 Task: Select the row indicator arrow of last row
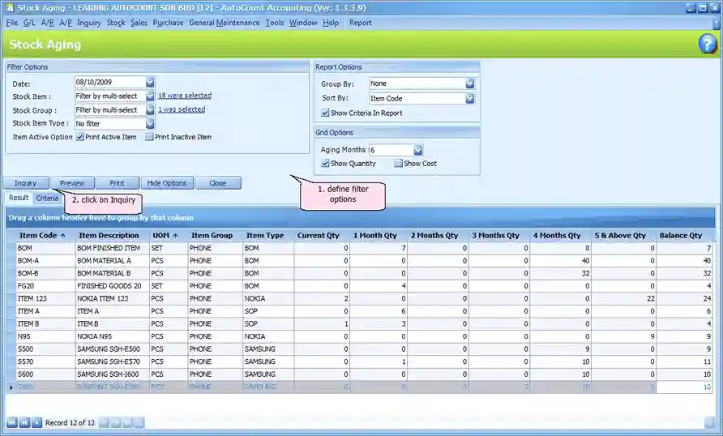click(11, 387)
